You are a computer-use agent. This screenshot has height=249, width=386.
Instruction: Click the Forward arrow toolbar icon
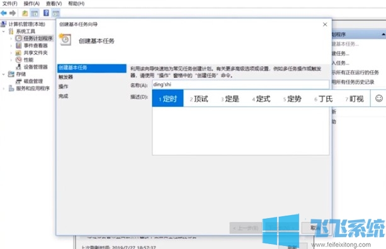[x=13, y=13]
